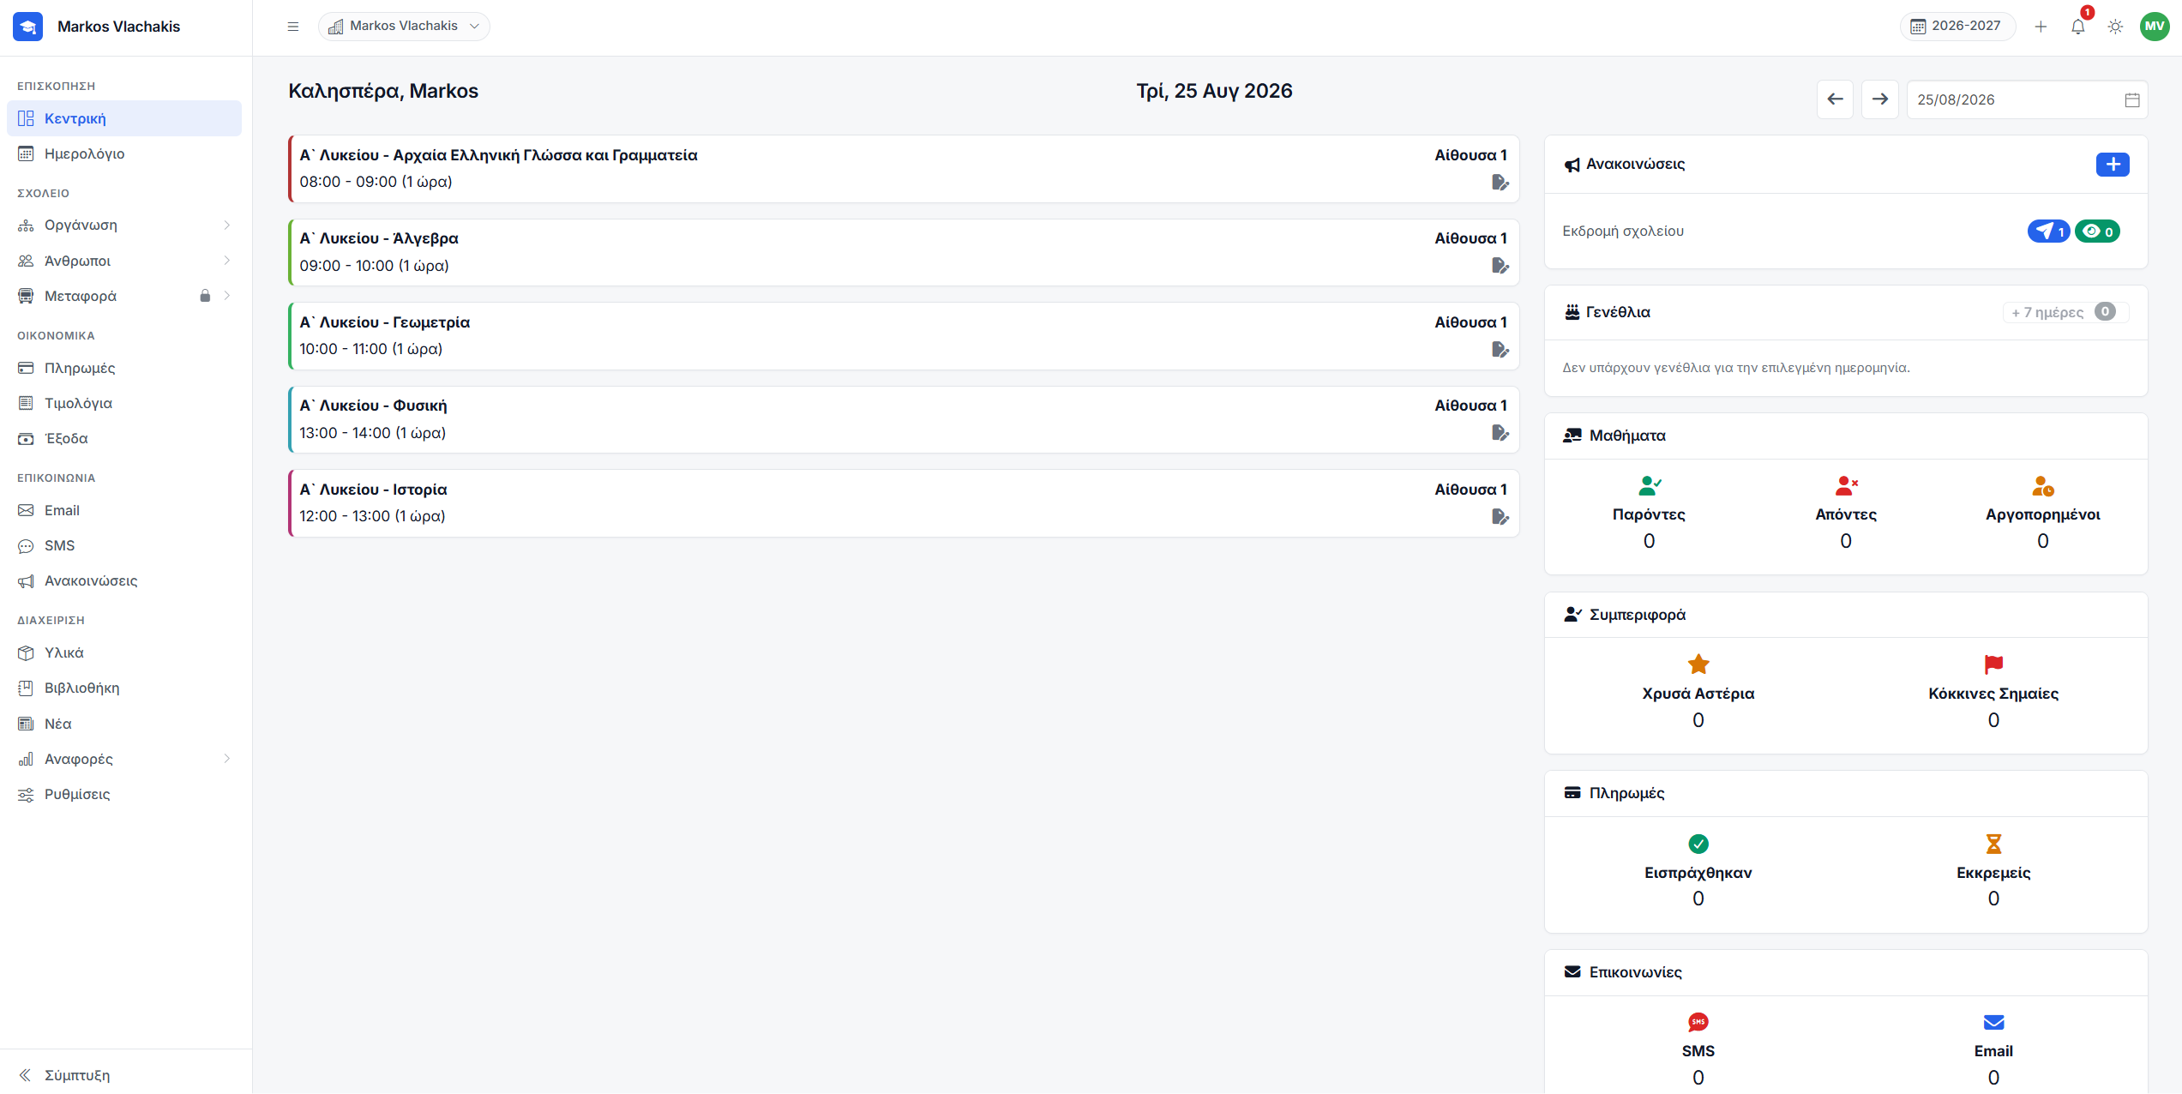Open calendar picker icon in date field
Viewport: 2182px width, 1094px height.
[2132, 100]
